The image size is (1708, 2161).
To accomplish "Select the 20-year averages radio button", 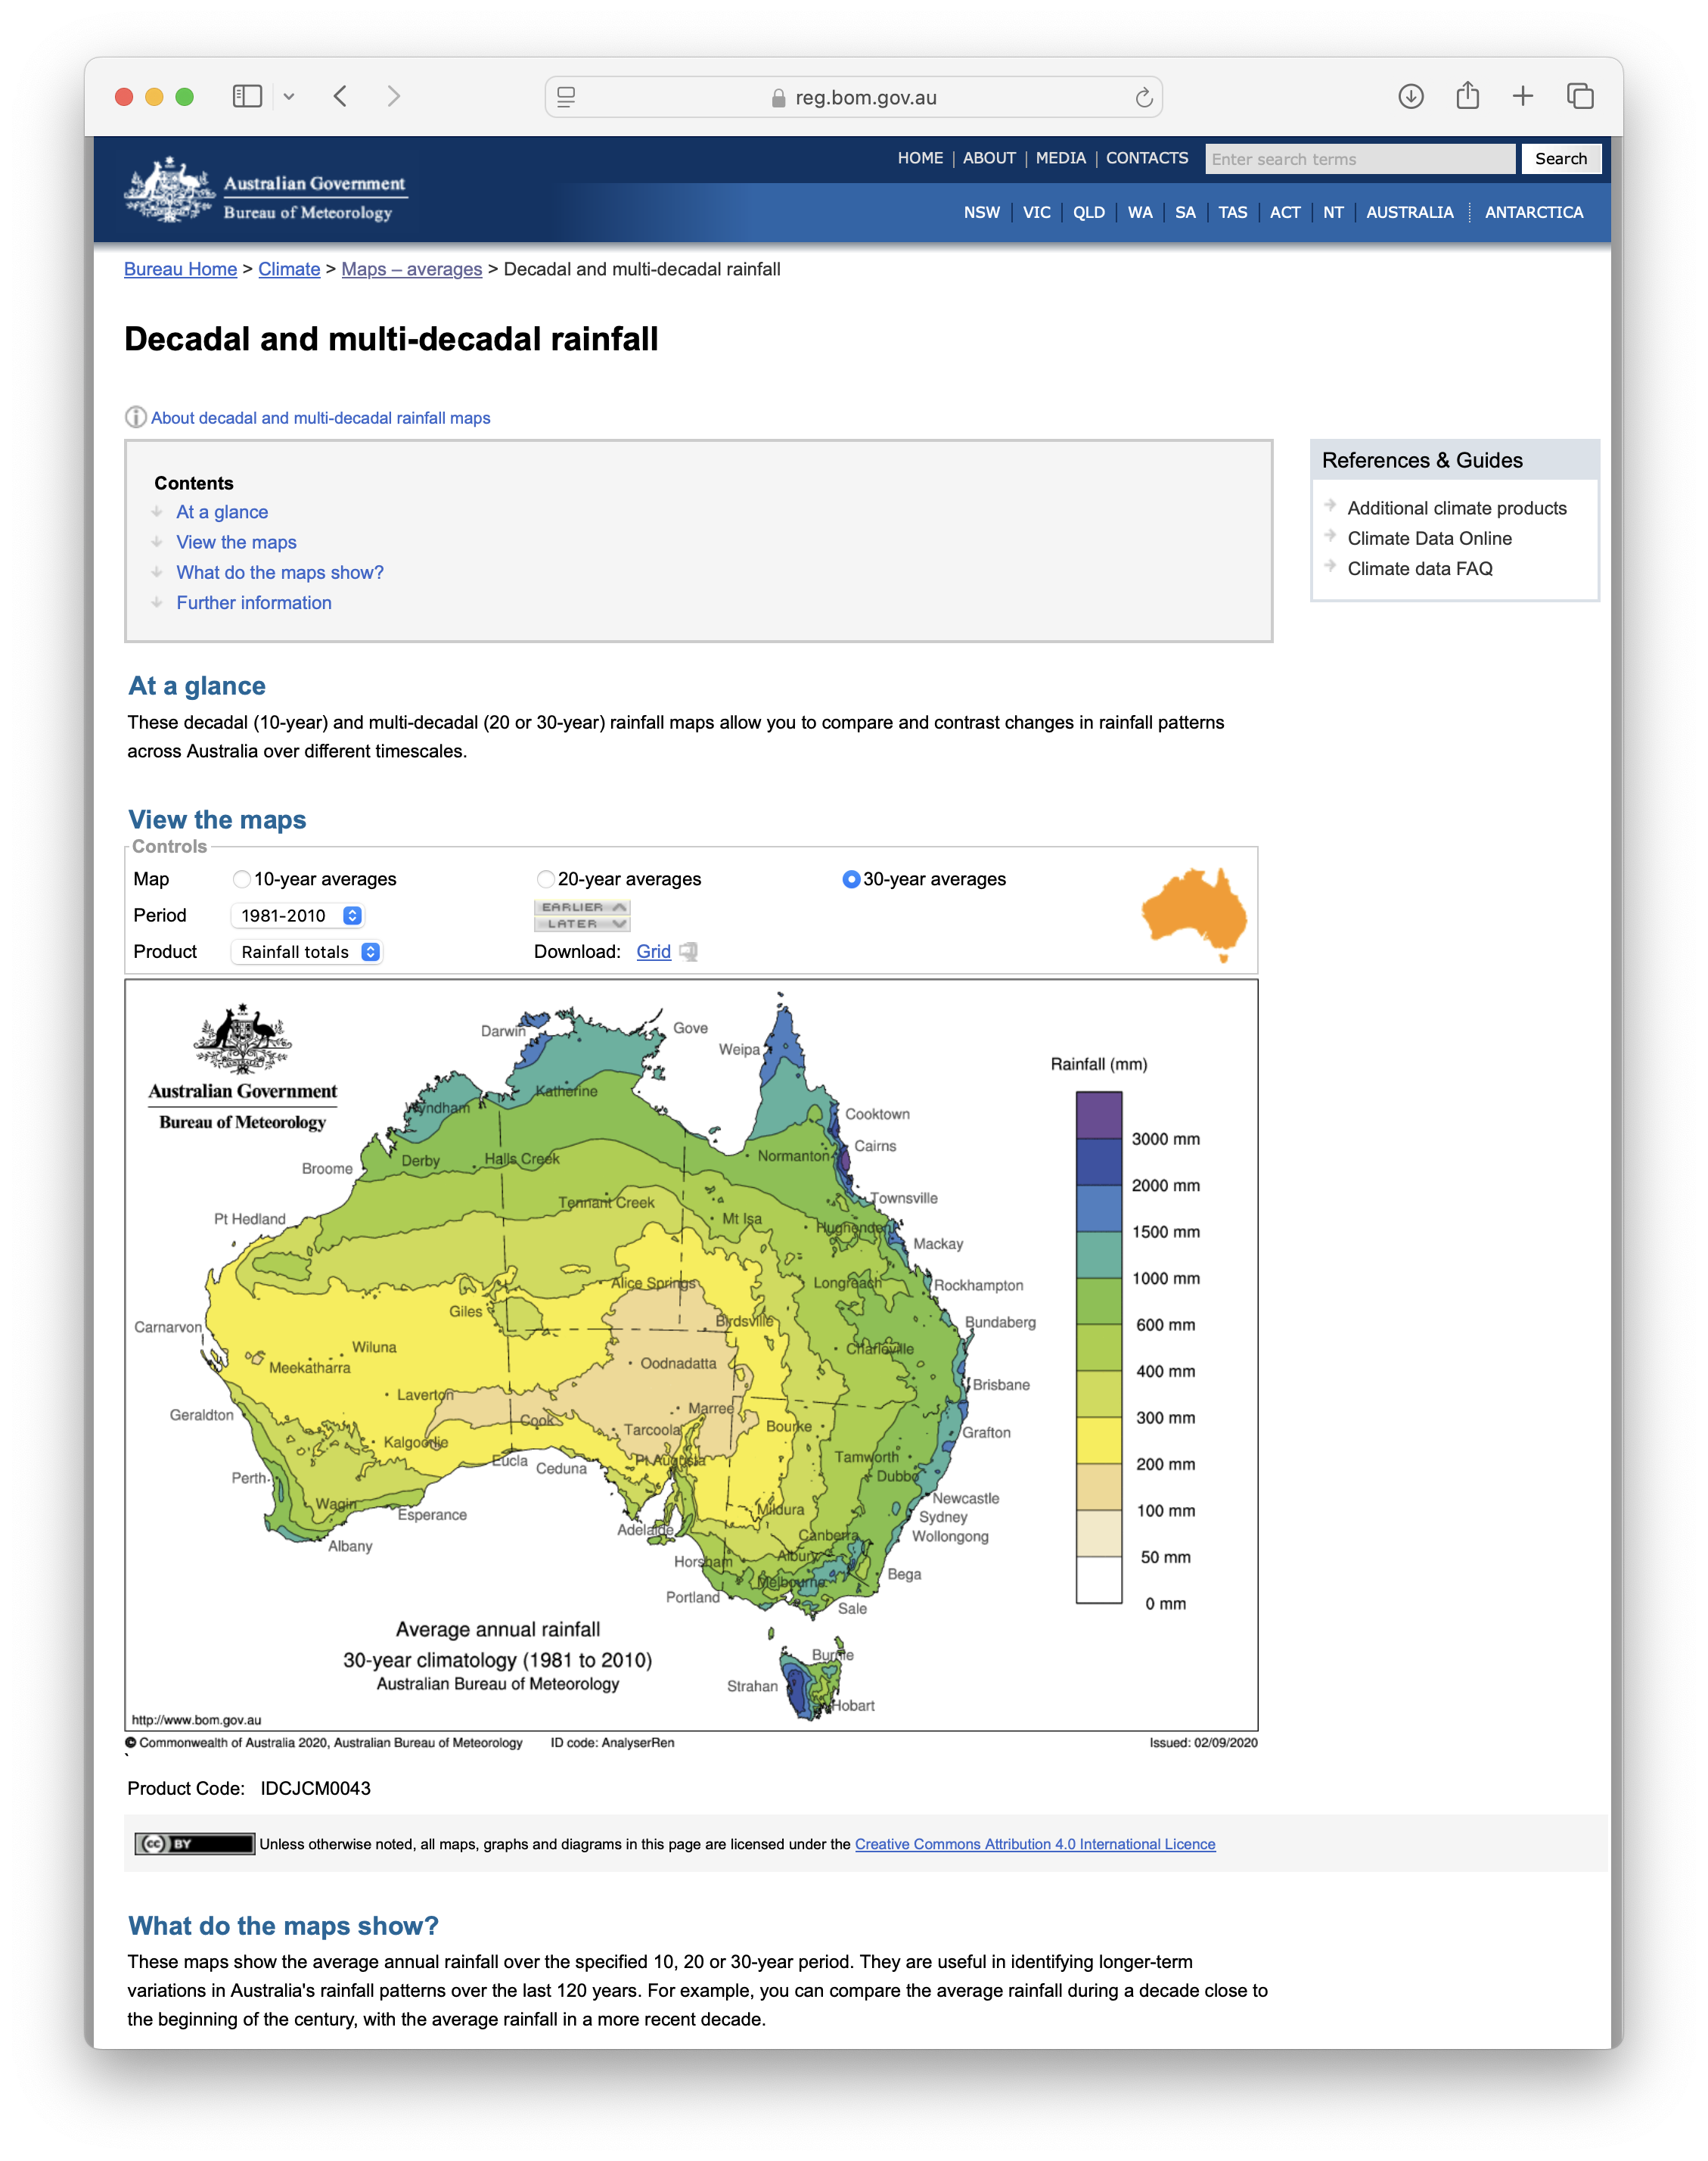I will (545, 879).
